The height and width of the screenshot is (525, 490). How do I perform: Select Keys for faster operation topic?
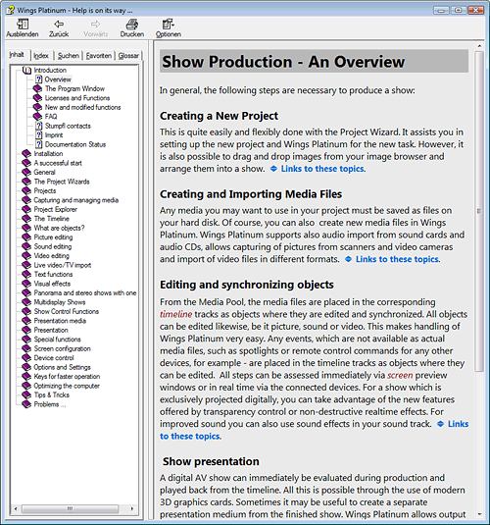(67, 377)
